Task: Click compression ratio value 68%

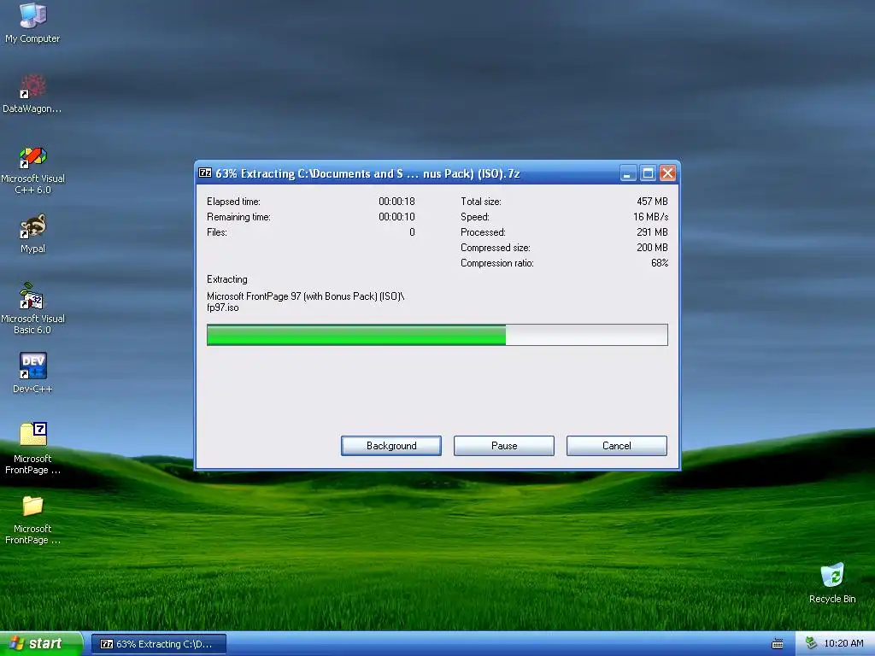Action: [660, 263]
